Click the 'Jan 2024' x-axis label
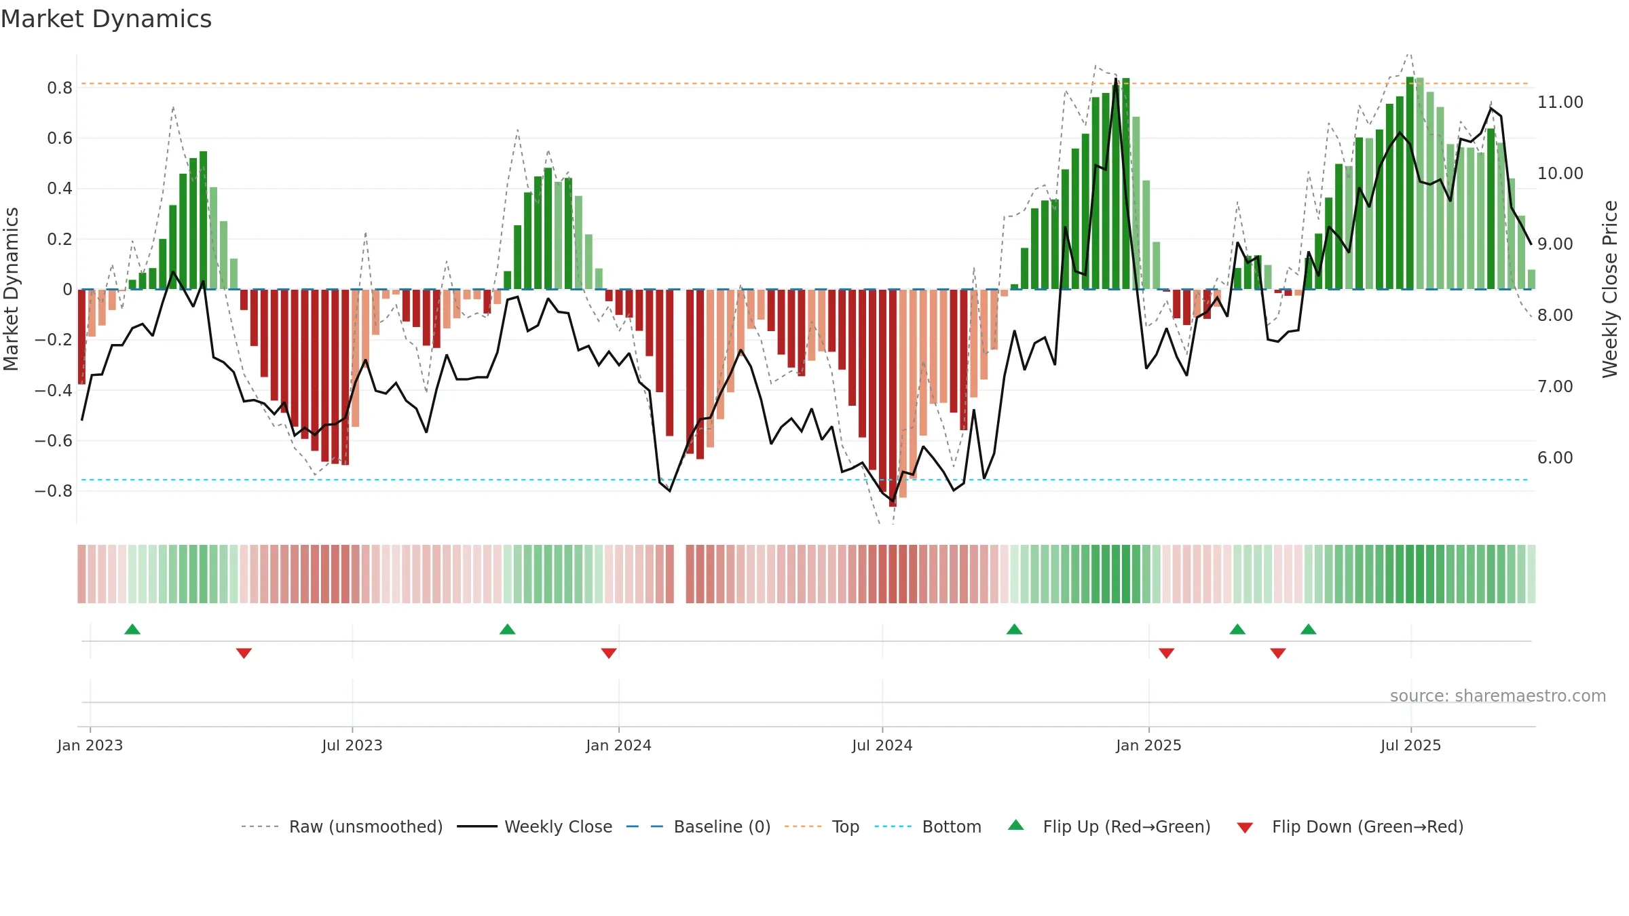Image resolution: width=1629 pixels, height=916 pixels. pyautogui.click(x=619, y=746)
